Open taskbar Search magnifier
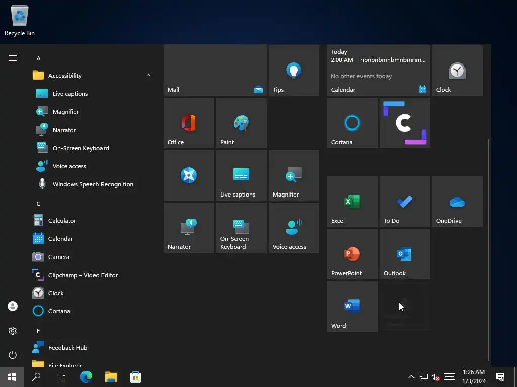 point(36,377)
